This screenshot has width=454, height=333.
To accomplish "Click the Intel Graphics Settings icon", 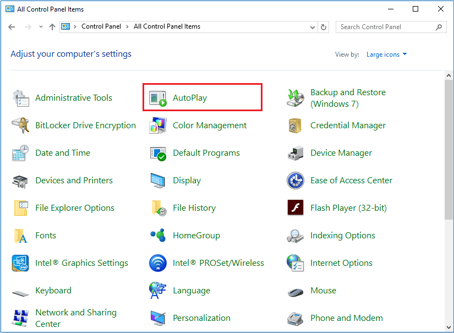I will point(20,263).
